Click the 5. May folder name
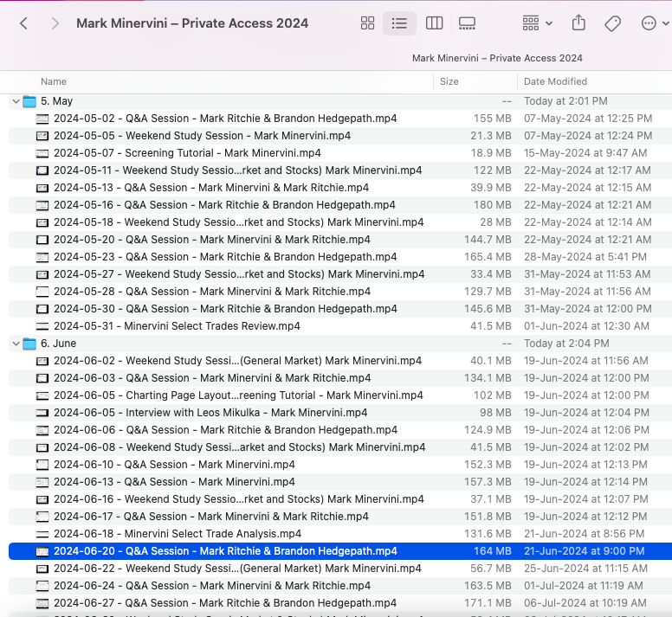The image size is (672, 617). (x=56, y=101)
